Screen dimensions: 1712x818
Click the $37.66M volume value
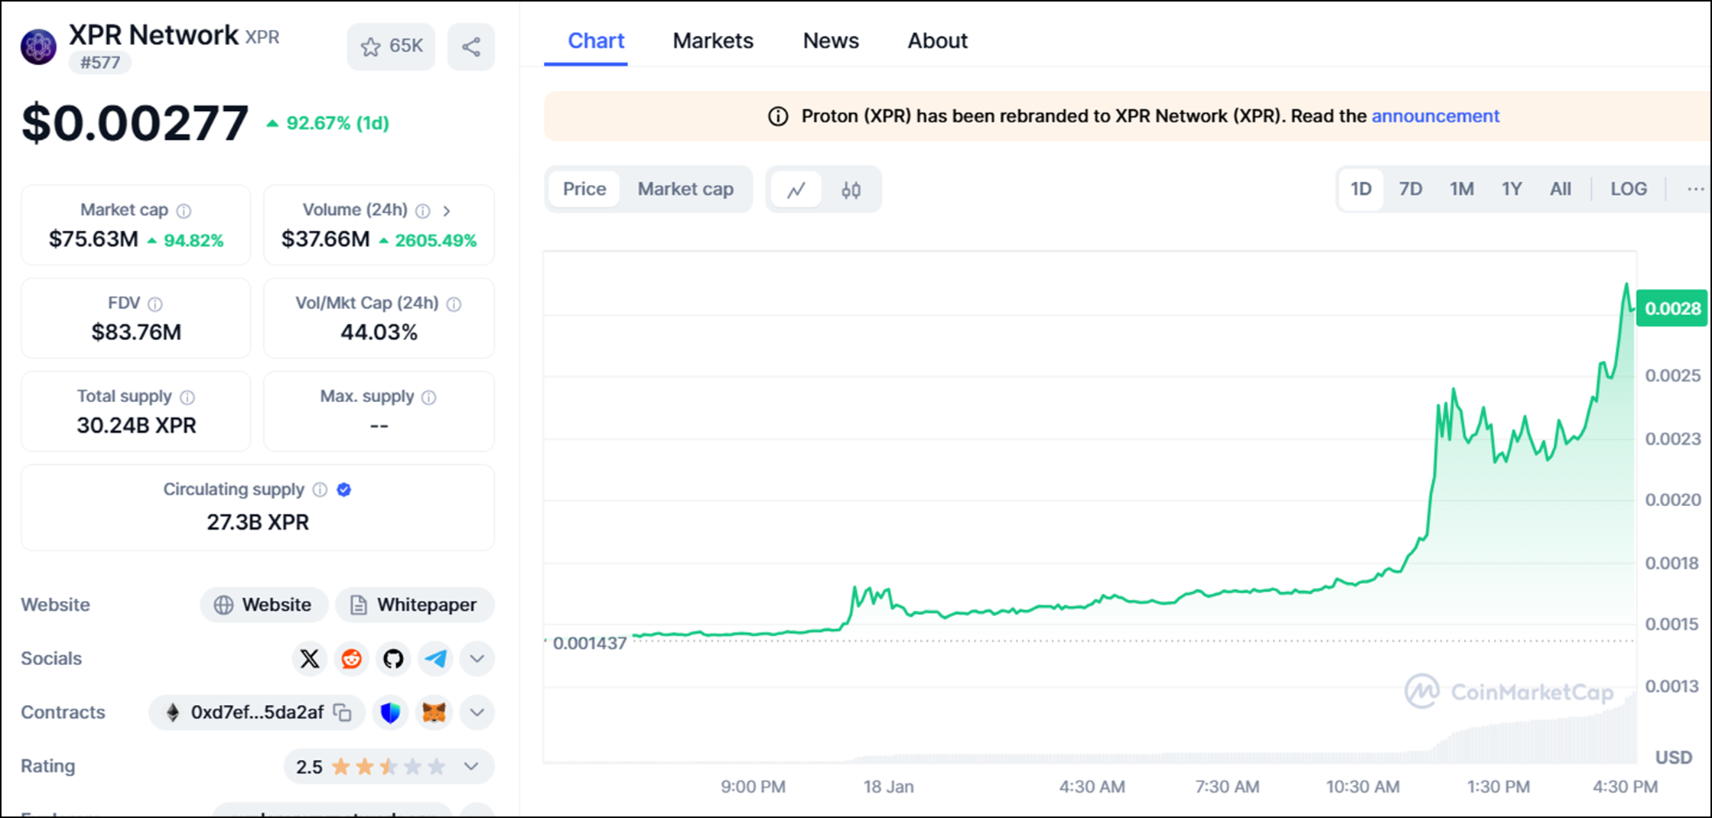(326, 239)
